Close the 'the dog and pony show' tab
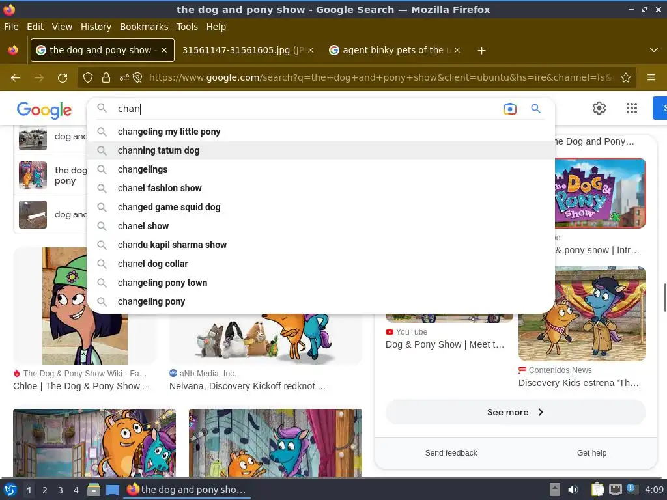 click(164, 50)
